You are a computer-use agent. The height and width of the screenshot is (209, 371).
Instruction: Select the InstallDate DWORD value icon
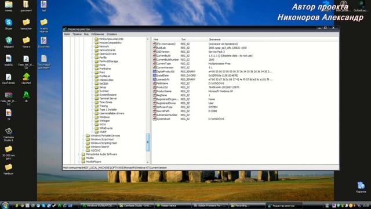[x=155, y=75]
